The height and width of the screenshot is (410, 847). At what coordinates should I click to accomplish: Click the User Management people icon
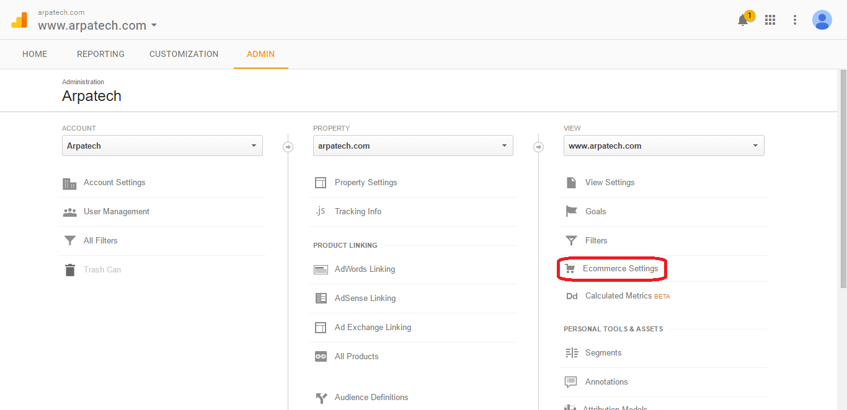coord(69,212)
